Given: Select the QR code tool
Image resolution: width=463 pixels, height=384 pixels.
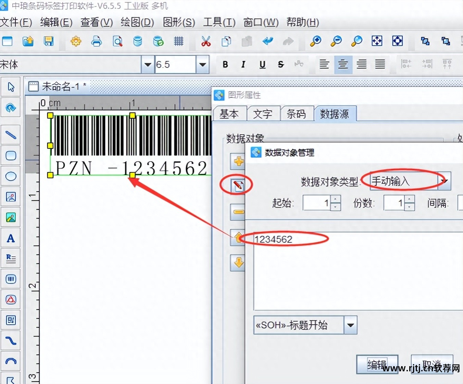Looking at the screenshot, I should [x=11, y=320].
